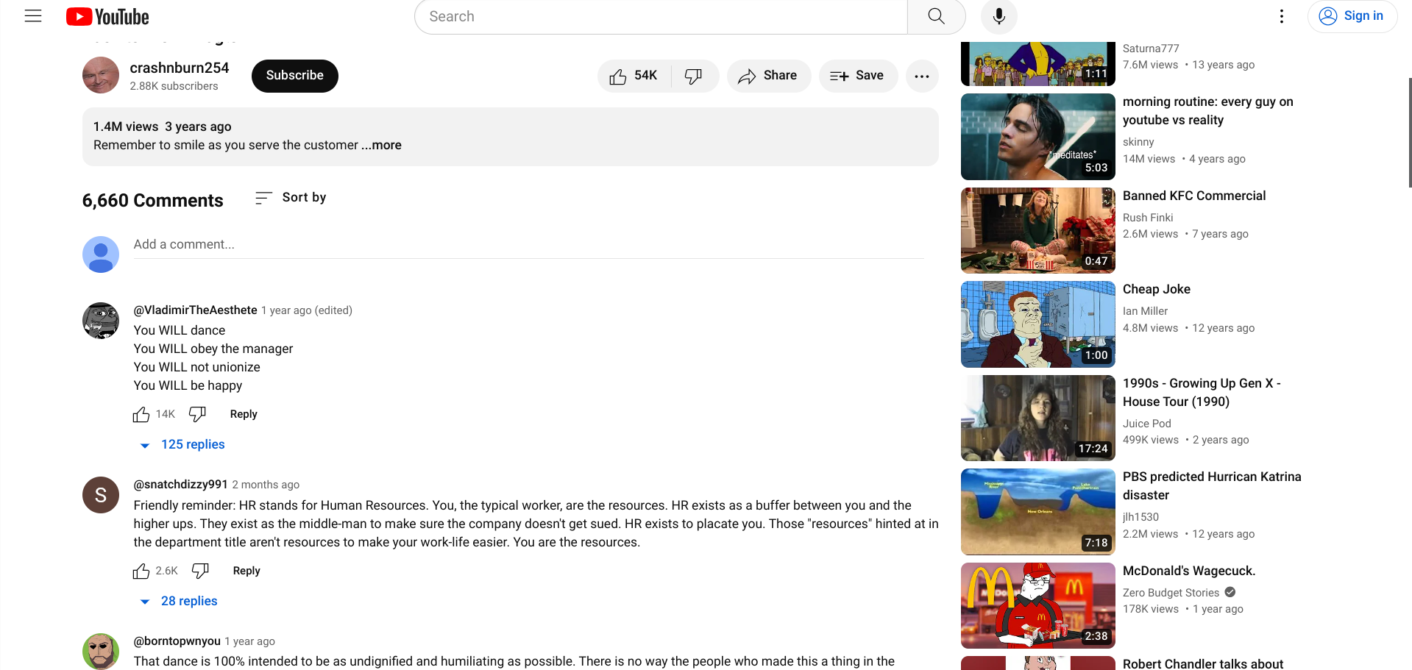Select the 'Ian Miller' channel name

pyautogui.click(x=1145, y=311)
